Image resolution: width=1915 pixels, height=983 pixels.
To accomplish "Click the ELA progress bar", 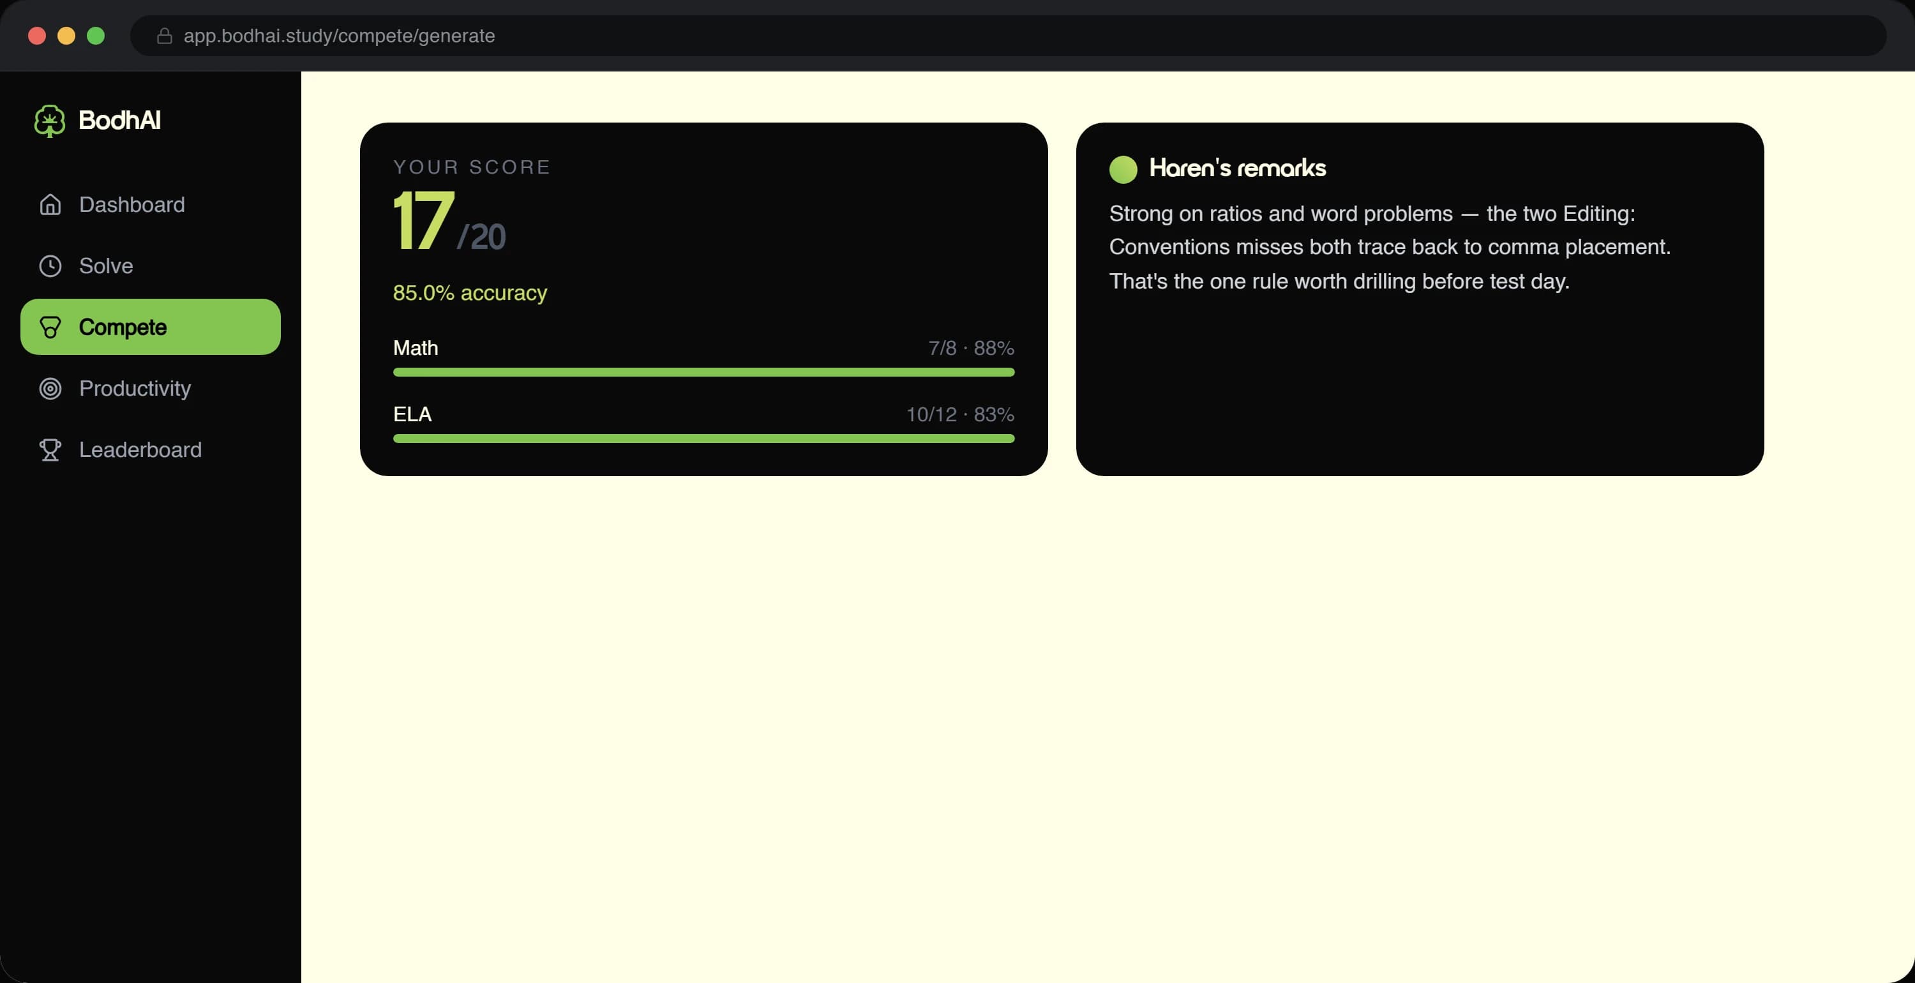I will tap(703, 439).
